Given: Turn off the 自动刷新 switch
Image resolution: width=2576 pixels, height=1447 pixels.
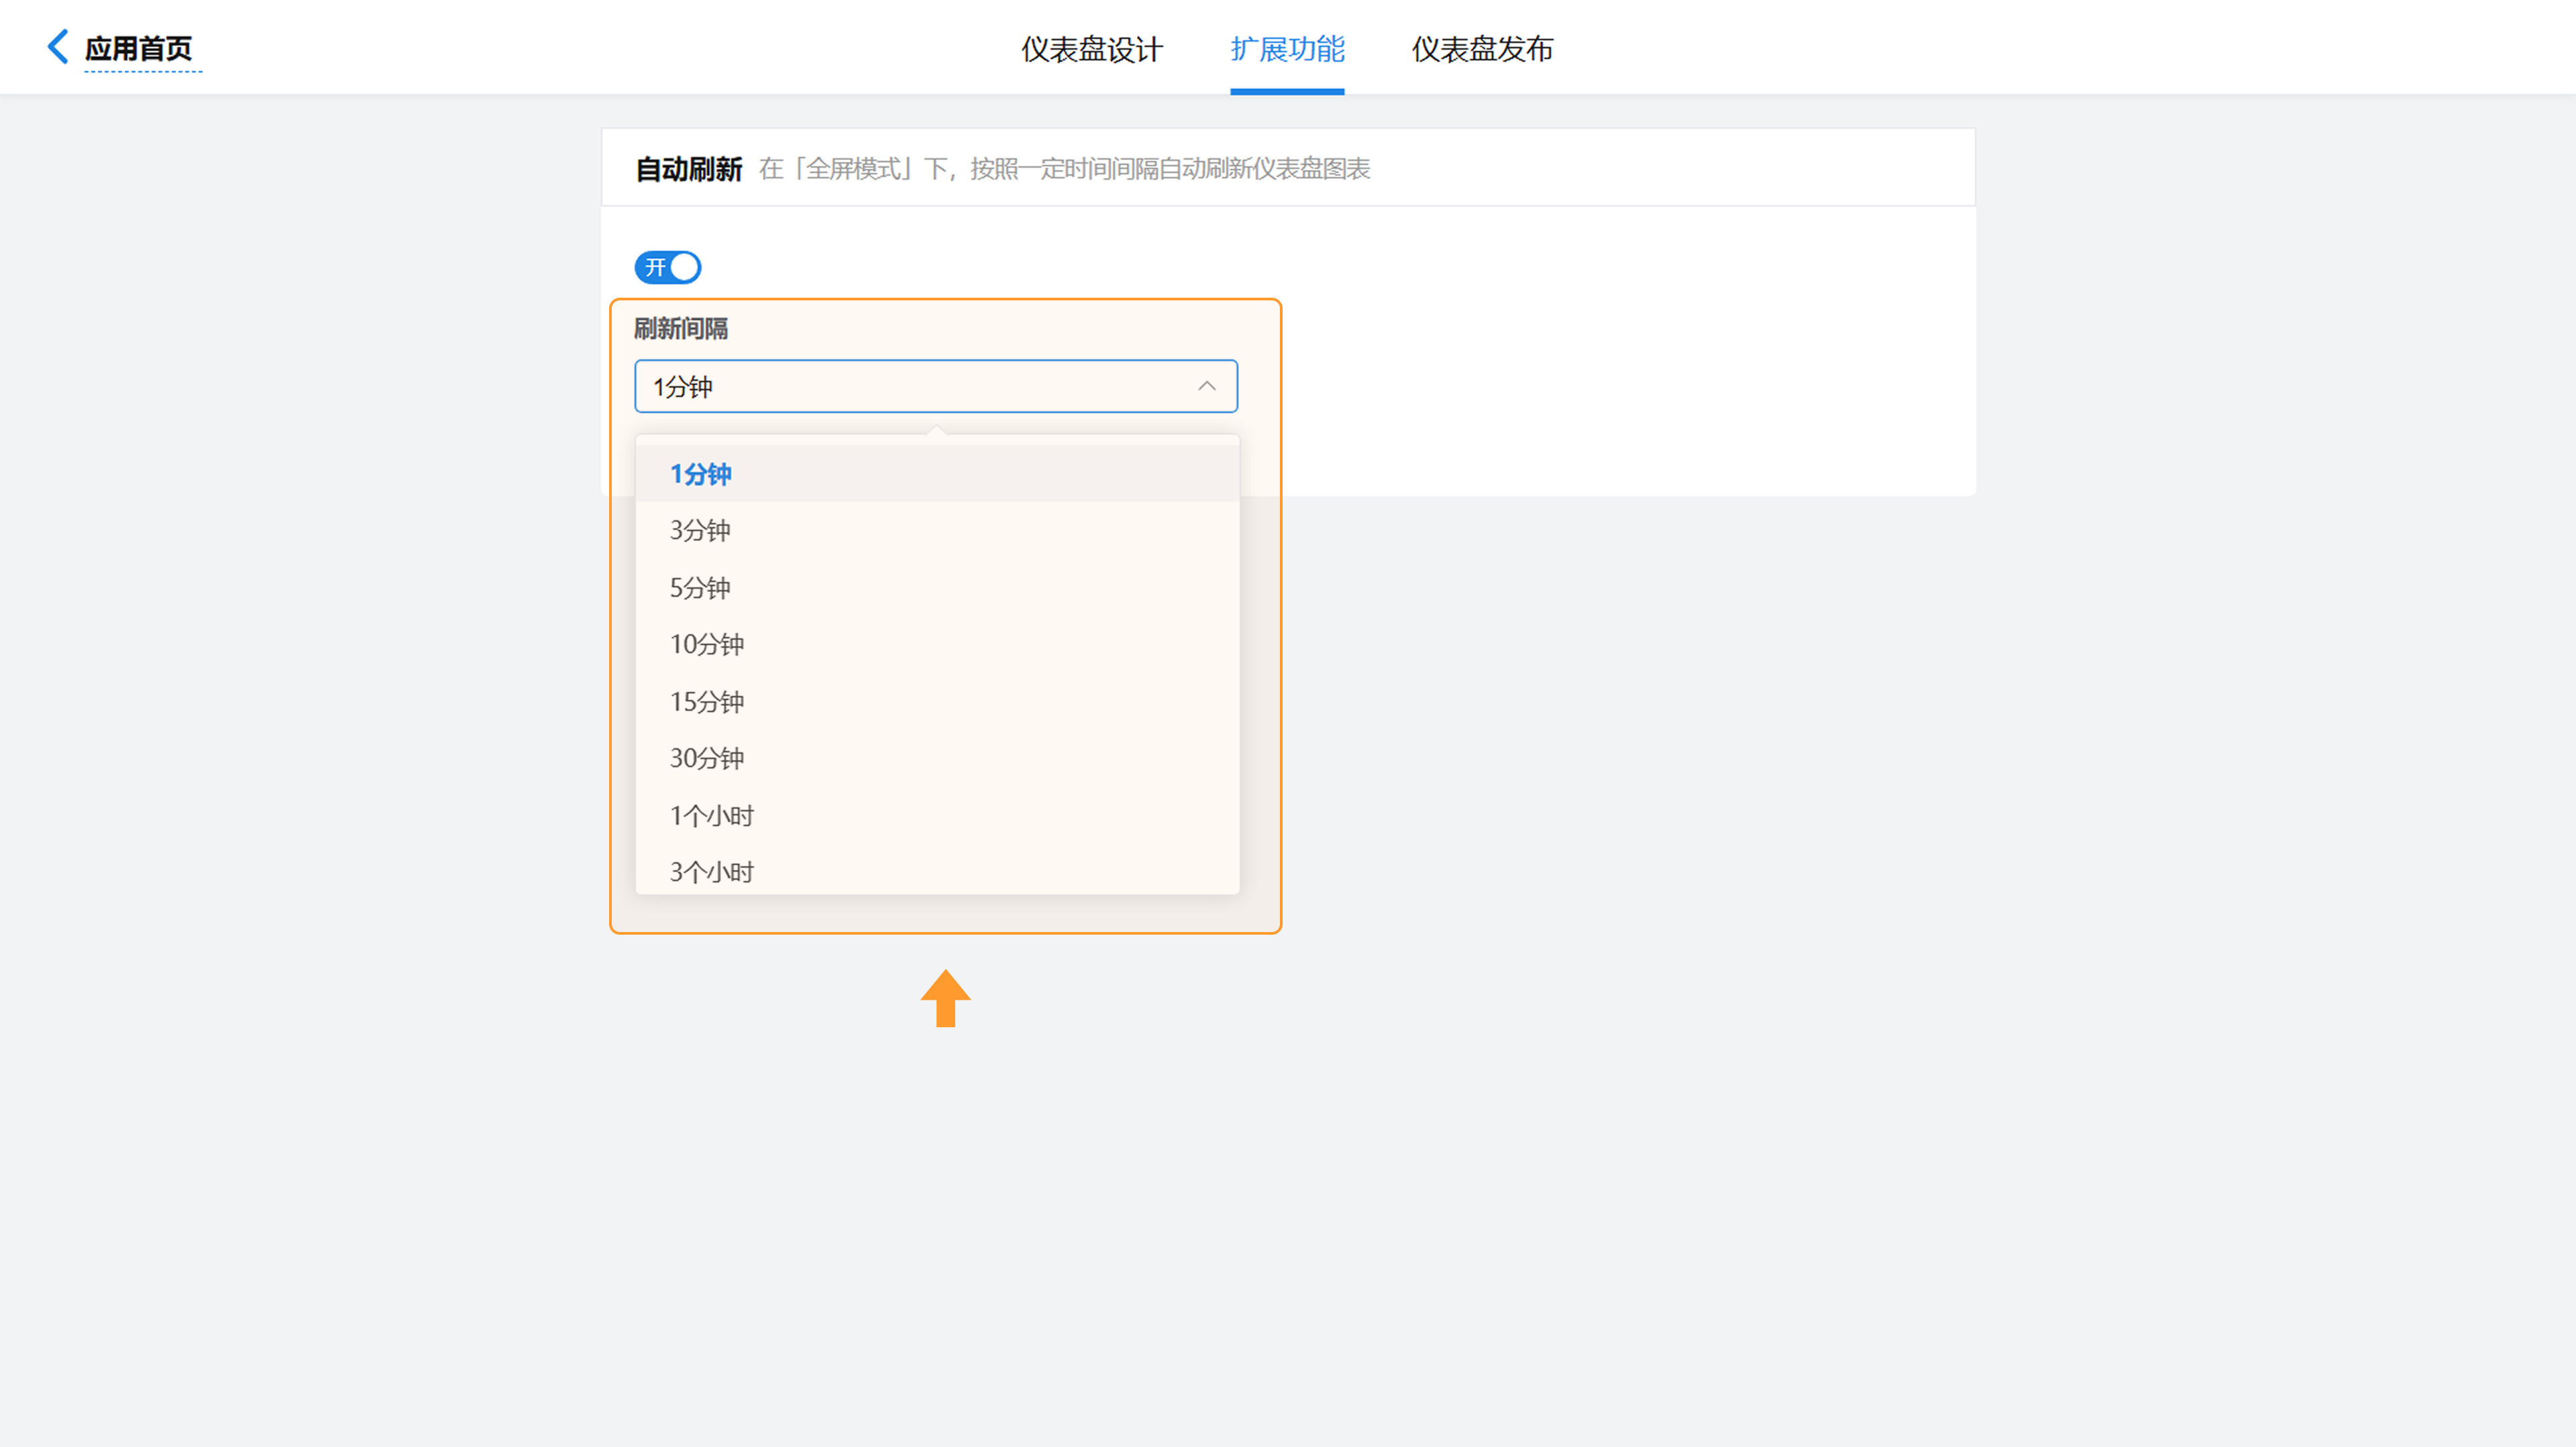Looking at the screenshot, I should point(668,267).
